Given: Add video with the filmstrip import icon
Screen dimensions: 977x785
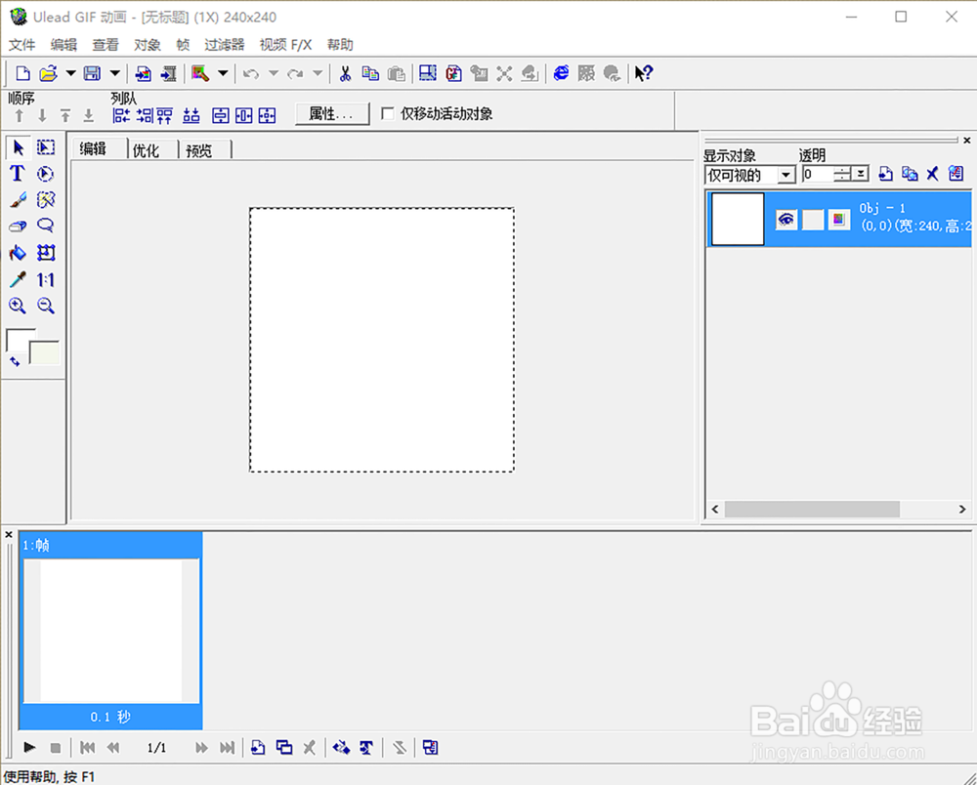Looking at the screenshot, I should click(168, 73).
